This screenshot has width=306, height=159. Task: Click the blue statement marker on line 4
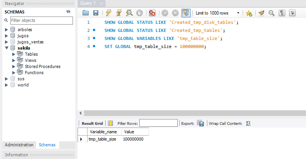[94, 46]
